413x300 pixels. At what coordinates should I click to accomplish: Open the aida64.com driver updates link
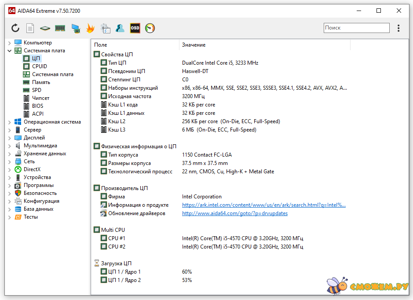[x=235, y=213]
